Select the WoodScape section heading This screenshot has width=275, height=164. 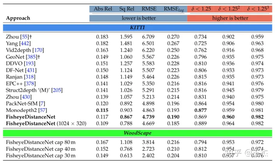pos(137,133)
